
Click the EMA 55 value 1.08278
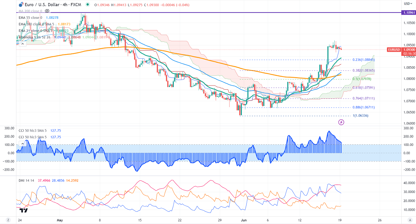point(52,17)
